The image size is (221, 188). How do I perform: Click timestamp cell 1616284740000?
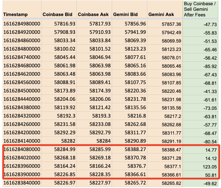[x=22, y=57]
